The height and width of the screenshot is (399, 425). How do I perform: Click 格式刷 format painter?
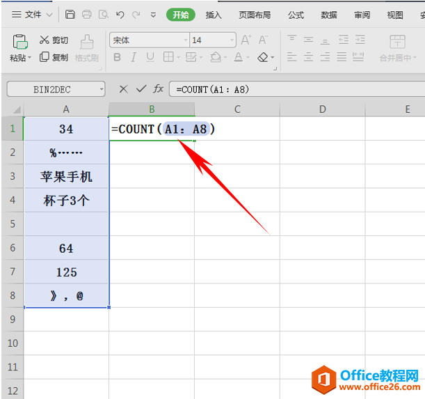[87, 48]
